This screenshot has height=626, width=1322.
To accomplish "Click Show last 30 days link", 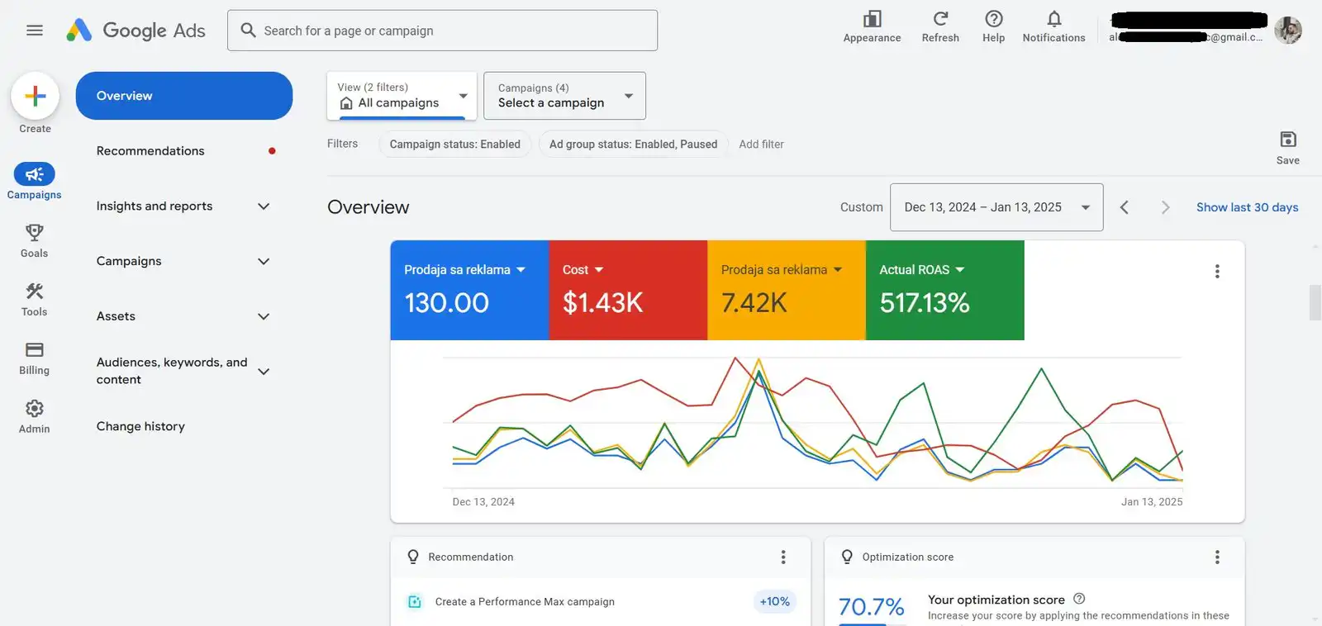I will point(1247,207).
